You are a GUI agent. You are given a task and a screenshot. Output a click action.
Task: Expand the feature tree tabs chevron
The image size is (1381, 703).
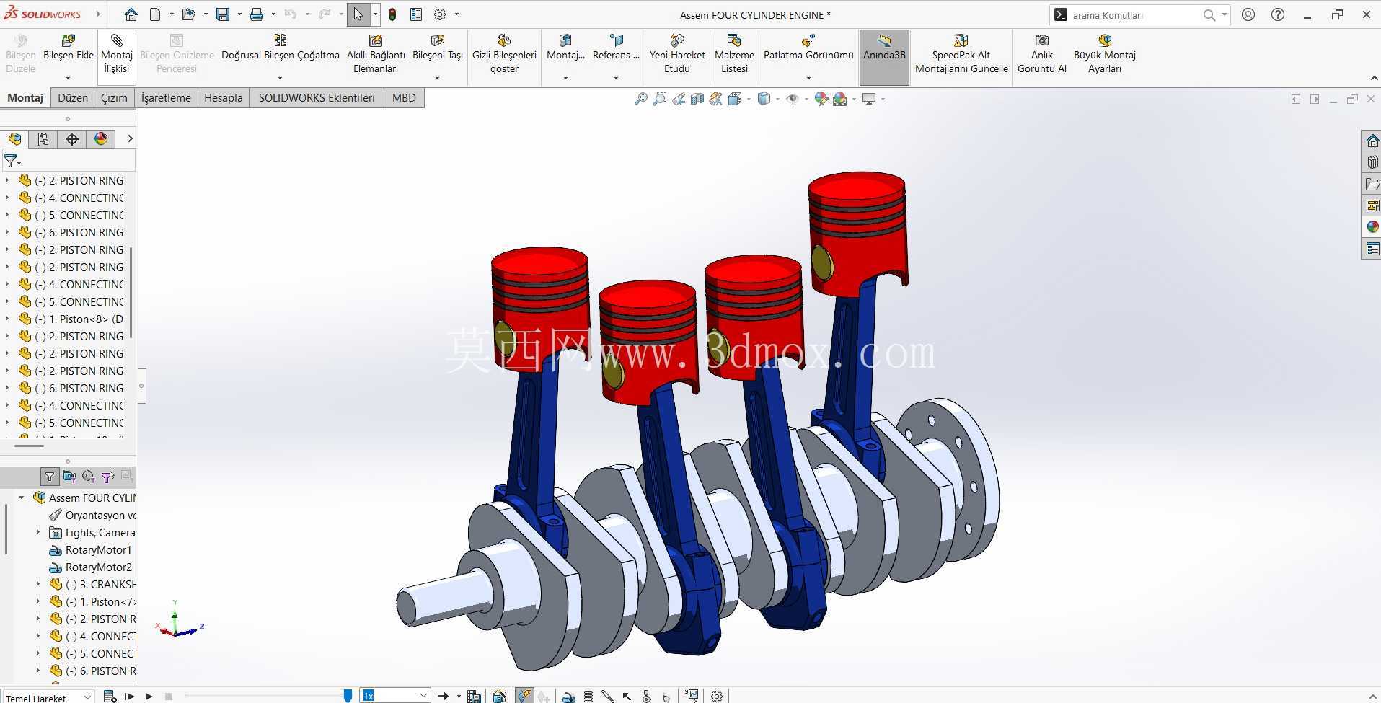(x=130, y=138)
